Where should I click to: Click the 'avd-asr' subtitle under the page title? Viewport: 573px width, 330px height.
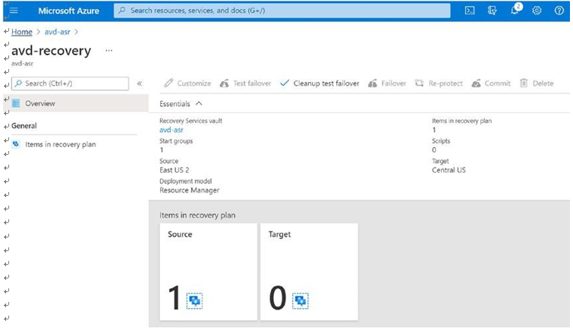click(x=22, y=63)
